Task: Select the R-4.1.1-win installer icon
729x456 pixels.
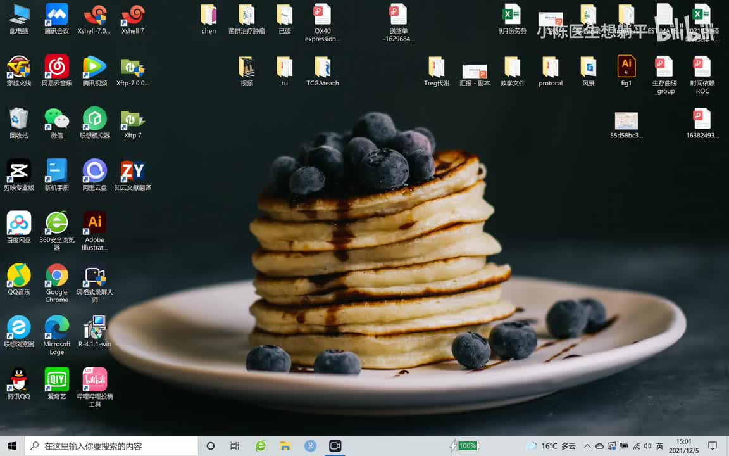Action: click(95, 332)
